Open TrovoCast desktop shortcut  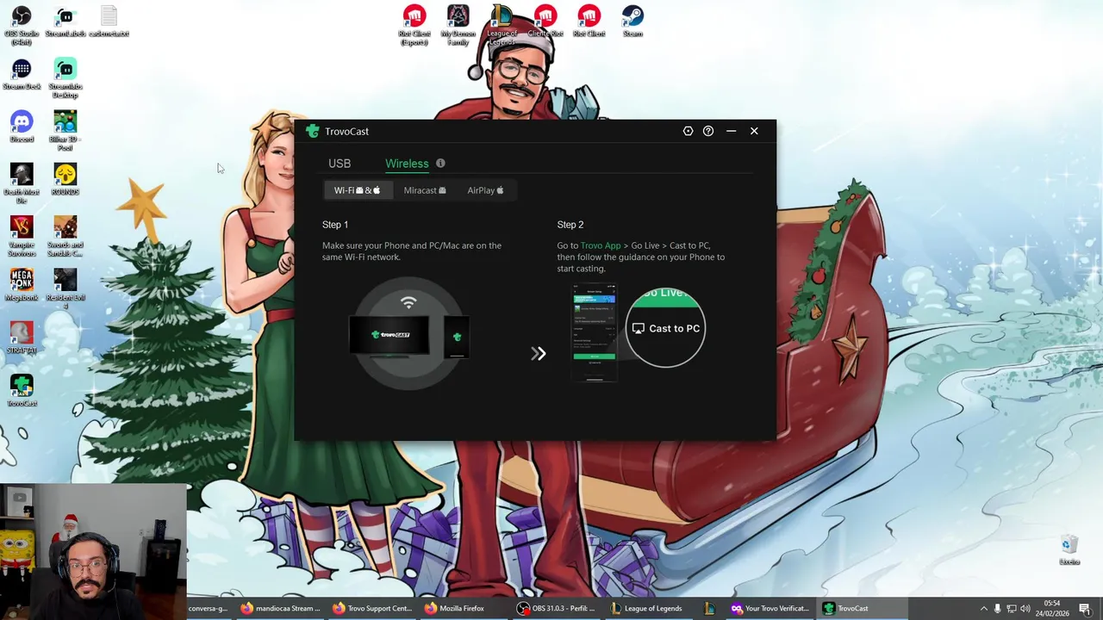(22, 390)
